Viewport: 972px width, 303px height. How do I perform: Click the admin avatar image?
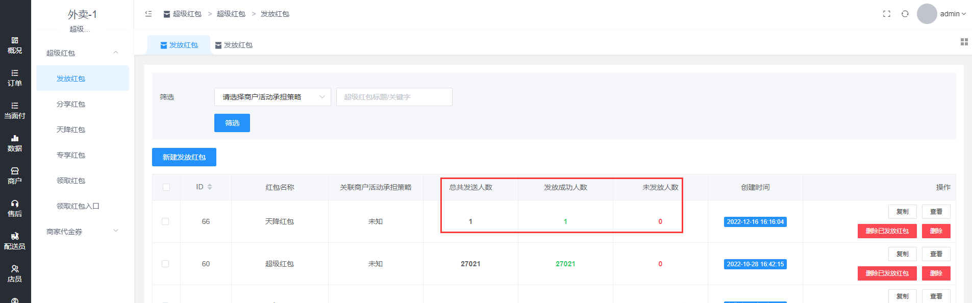click(x=927, y=14)
